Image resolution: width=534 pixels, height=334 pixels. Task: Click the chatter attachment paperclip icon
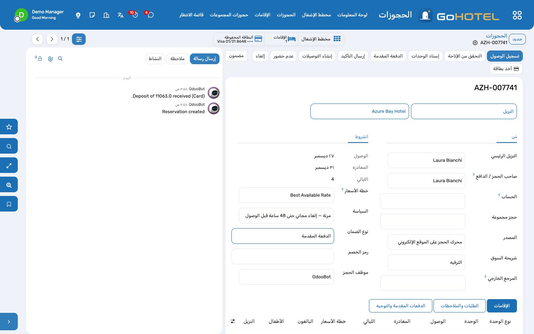50,59
